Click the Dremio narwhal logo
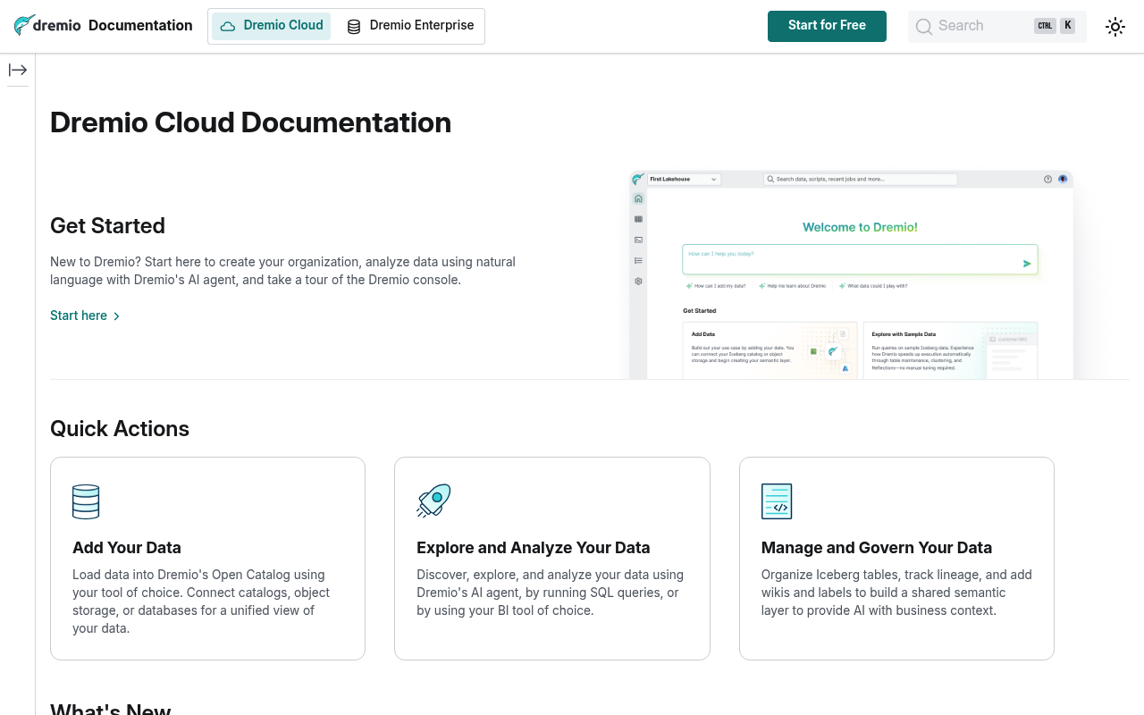This screenshot has width=1144, height=715. [47, 25]
